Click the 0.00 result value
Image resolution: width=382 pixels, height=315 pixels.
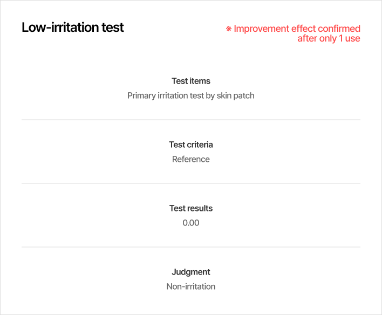coord(191,223)
